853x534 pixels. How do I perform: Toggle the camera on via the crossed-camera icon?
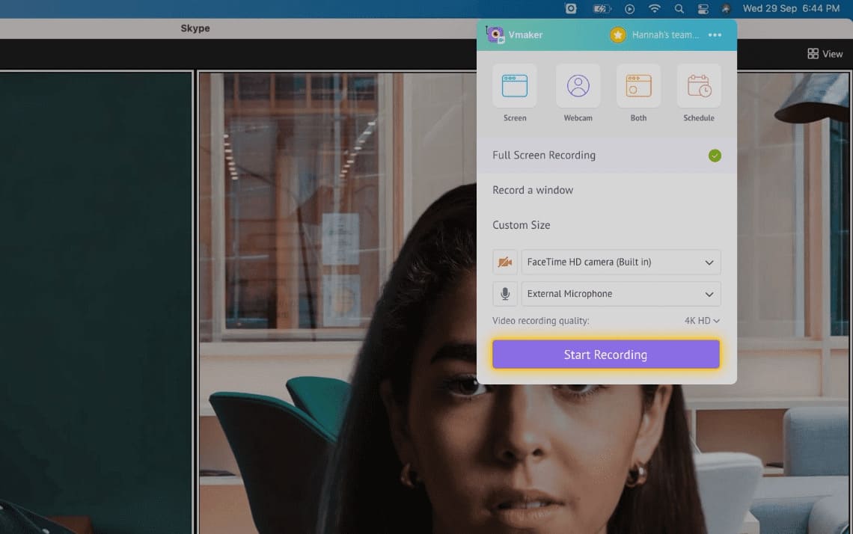505,262
